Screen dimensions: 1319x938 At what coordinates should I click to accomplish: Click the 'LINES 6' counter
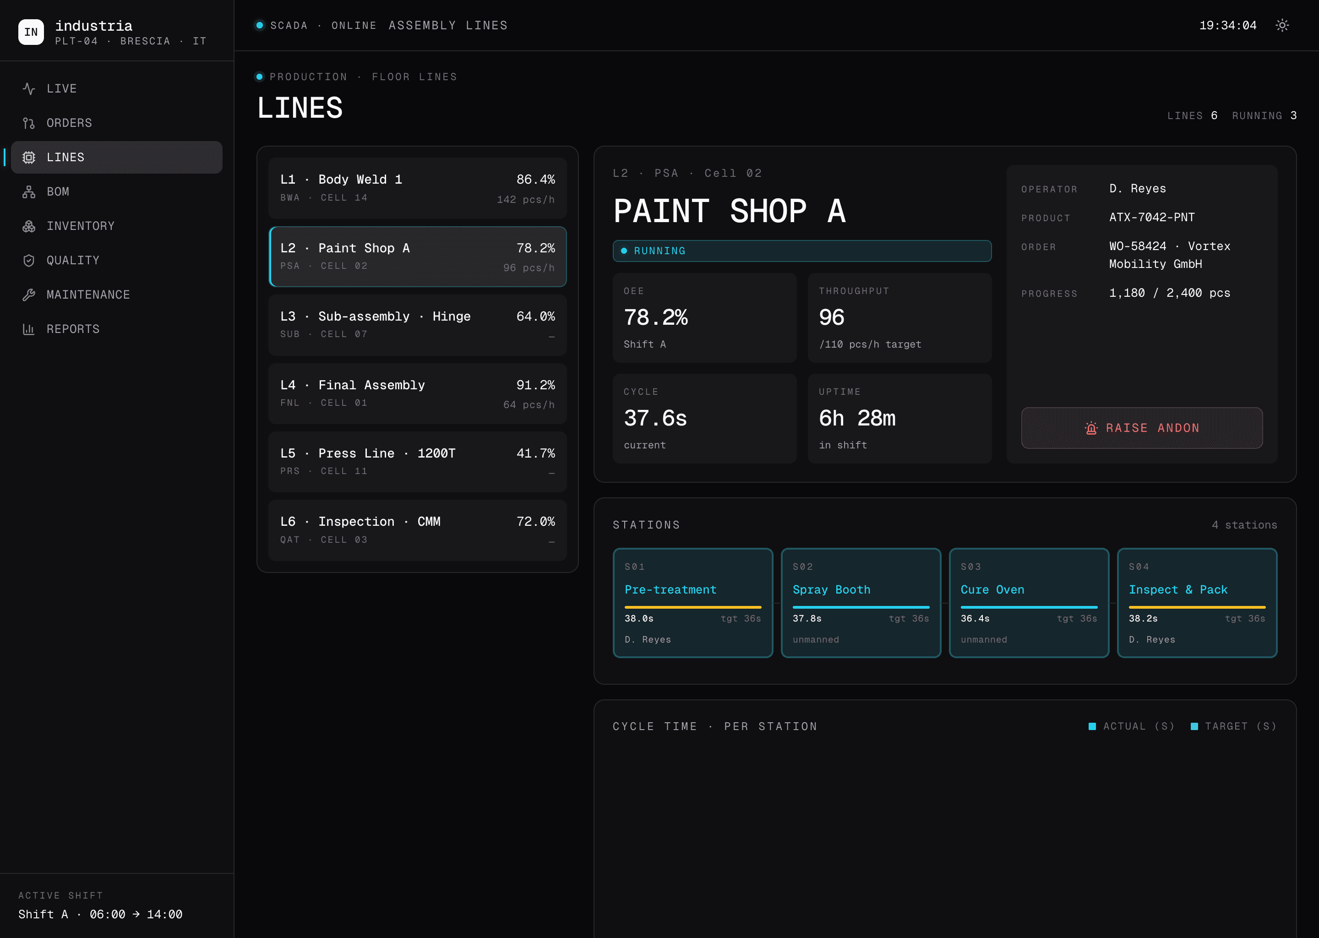point(1193,115)
